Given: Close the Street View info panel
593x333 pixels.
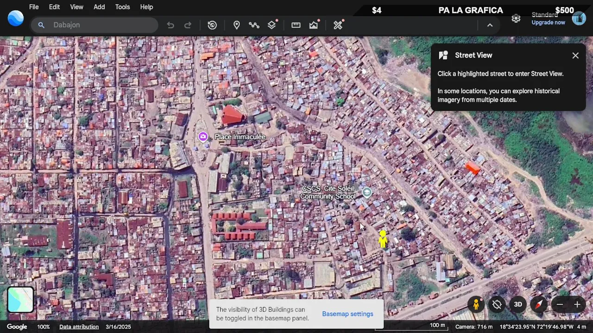Looking at the screenshot, I should click(575, 55).
